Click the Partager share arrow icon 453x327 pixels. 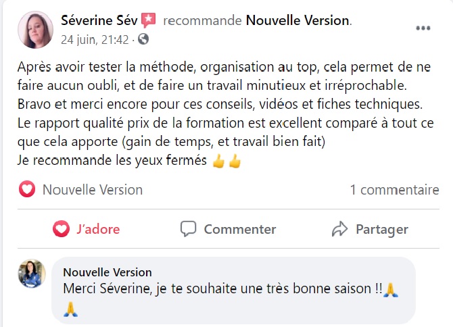coord(339,229)
